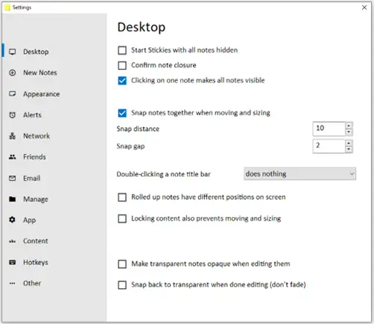Image resolution: width=374 pixels, height=324 pixels.
Task: Click the New Notes plus-circle icon
Action: [x=12, y=73]
